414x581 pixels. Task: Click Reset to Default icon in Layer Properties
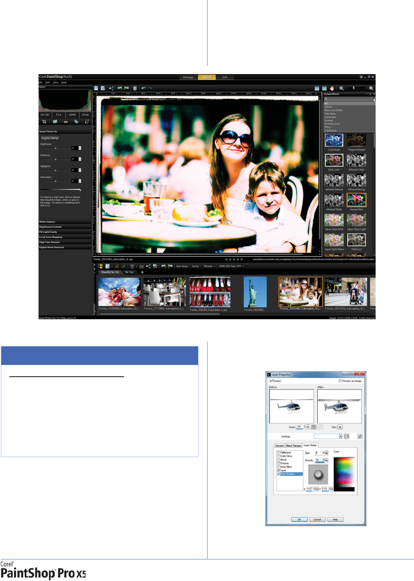pyautogui.click(x=360, y=436)
